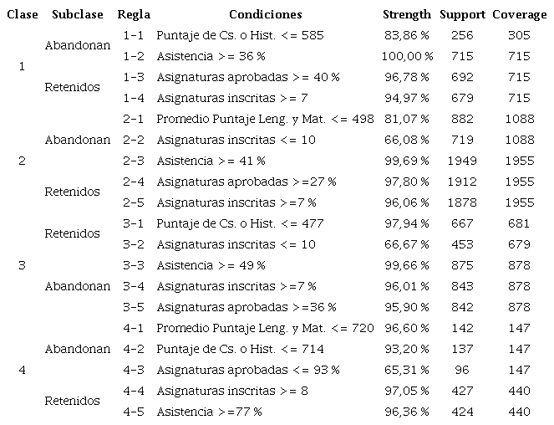Select the support value 1949
This screenshot has height=425, width=554.
pos(461,161)
